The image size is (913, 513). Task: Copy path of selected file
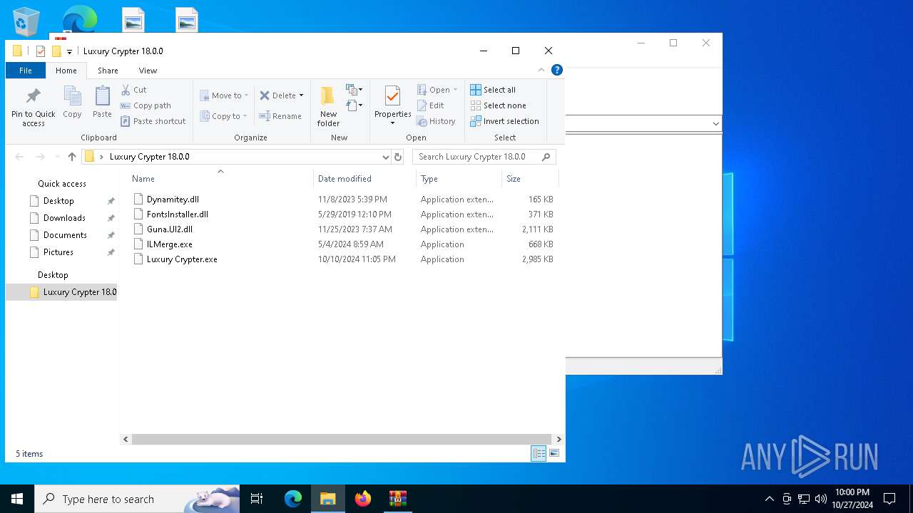pos(146,105)
